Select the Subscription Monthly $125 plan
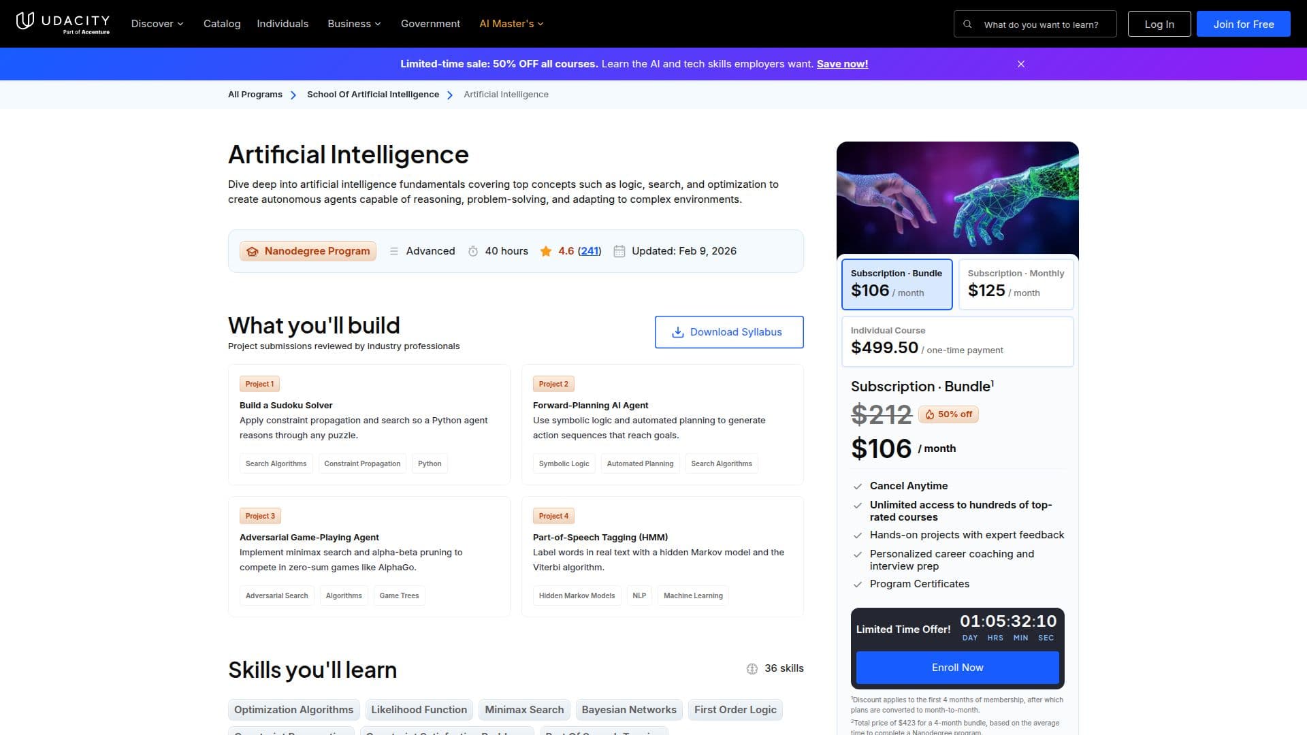 (1016, 284)
